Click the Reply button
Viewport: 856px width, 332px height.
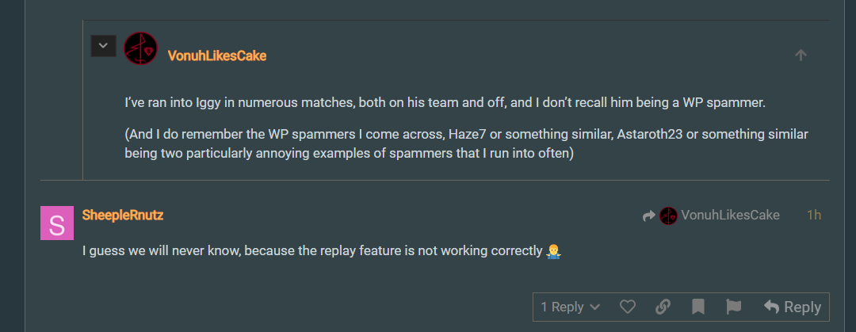(792, 307)
